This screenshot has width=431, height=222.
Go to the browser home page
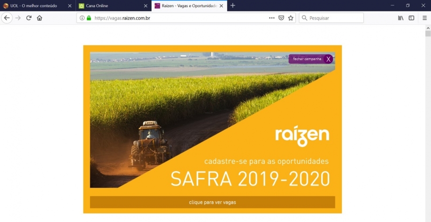tap(39, 18)
